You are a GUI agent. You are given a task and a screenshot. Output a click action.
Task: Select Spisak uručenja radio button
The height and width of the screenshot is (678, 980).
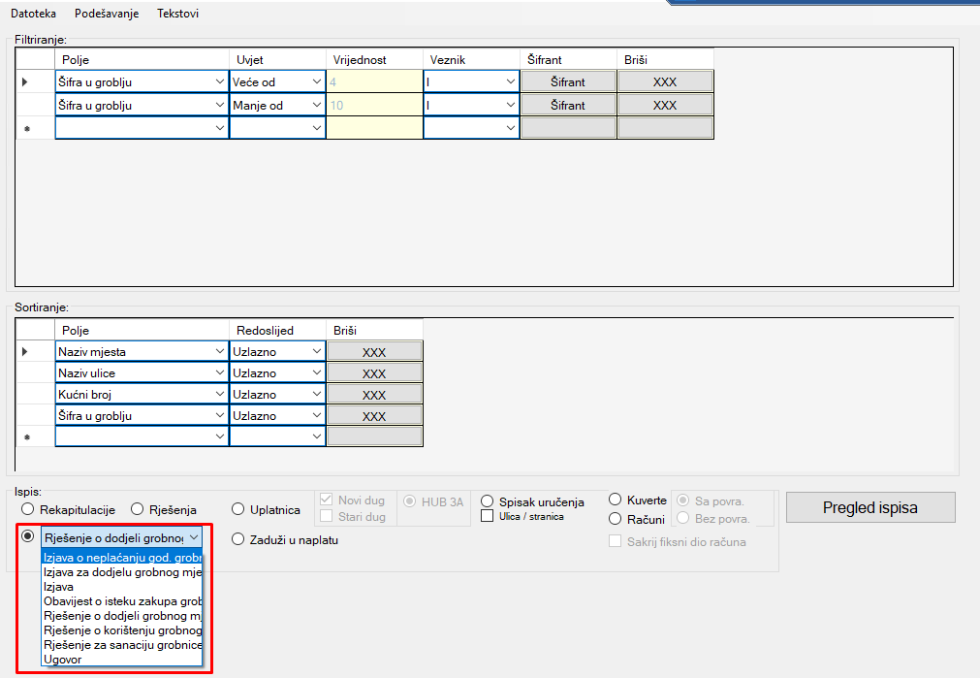tap(488, 501)
